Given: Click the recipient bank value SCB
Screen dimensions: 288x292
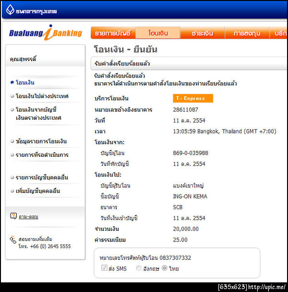Looking at the screenshot, I should [x=178, y=207].
